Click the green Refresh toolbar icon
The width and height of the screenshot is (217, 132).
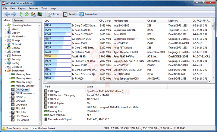(27, 14)
